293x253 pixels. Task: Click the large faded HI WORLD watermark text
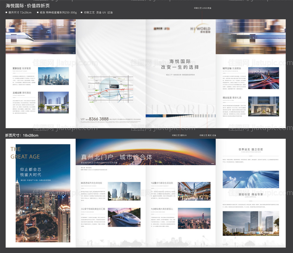coord(180,109)
